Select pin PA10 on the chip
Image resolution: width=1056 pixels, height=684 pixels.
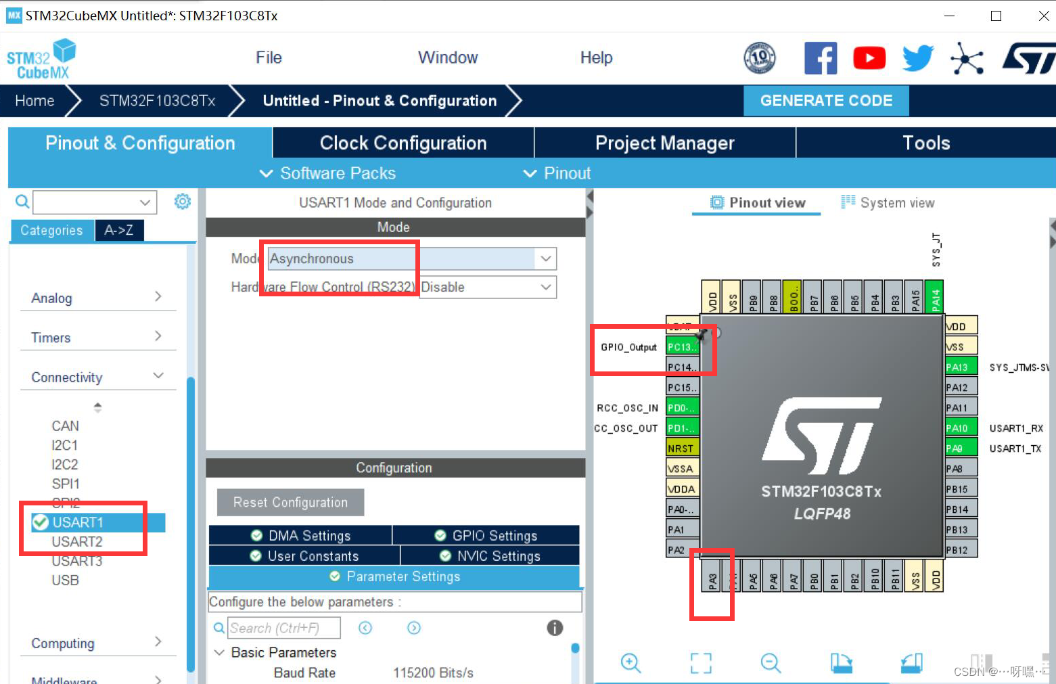coord(961,428)
